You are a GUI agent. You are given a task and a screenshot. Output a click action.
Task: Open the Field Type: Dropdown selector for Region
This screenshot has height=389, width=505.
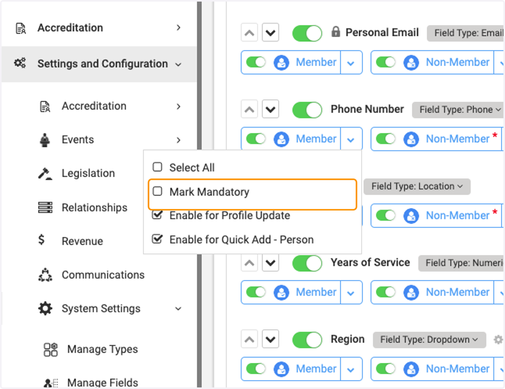point(429,339)
